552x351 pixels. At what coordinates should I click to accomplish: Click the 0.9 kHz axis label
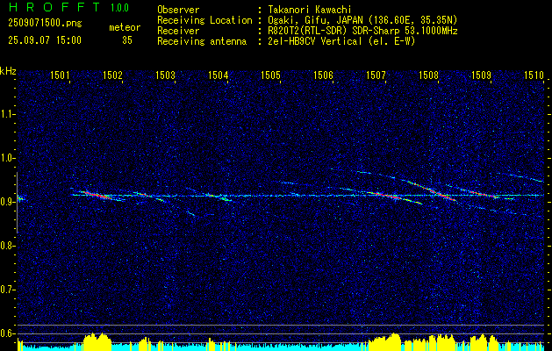(7, 202)
